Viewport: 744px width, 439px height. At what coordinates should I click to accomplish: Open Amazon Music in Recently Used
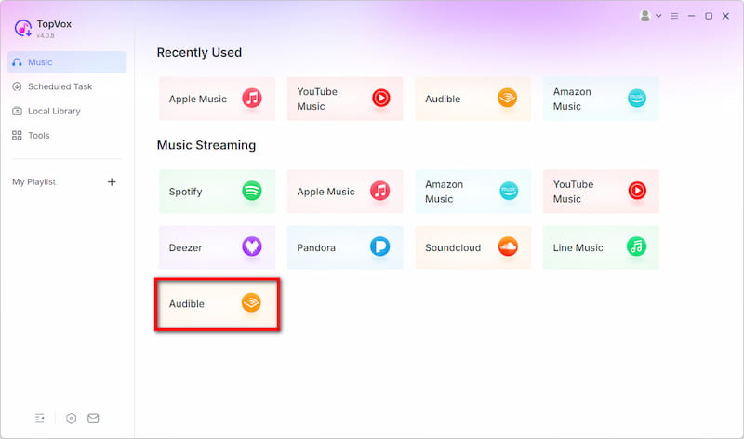coord(601,99)
